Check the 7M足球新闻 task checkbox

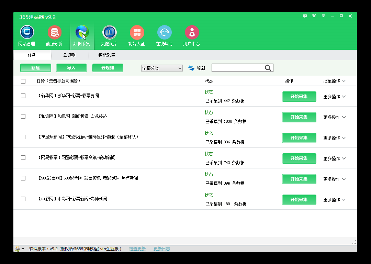pos(23,137)
